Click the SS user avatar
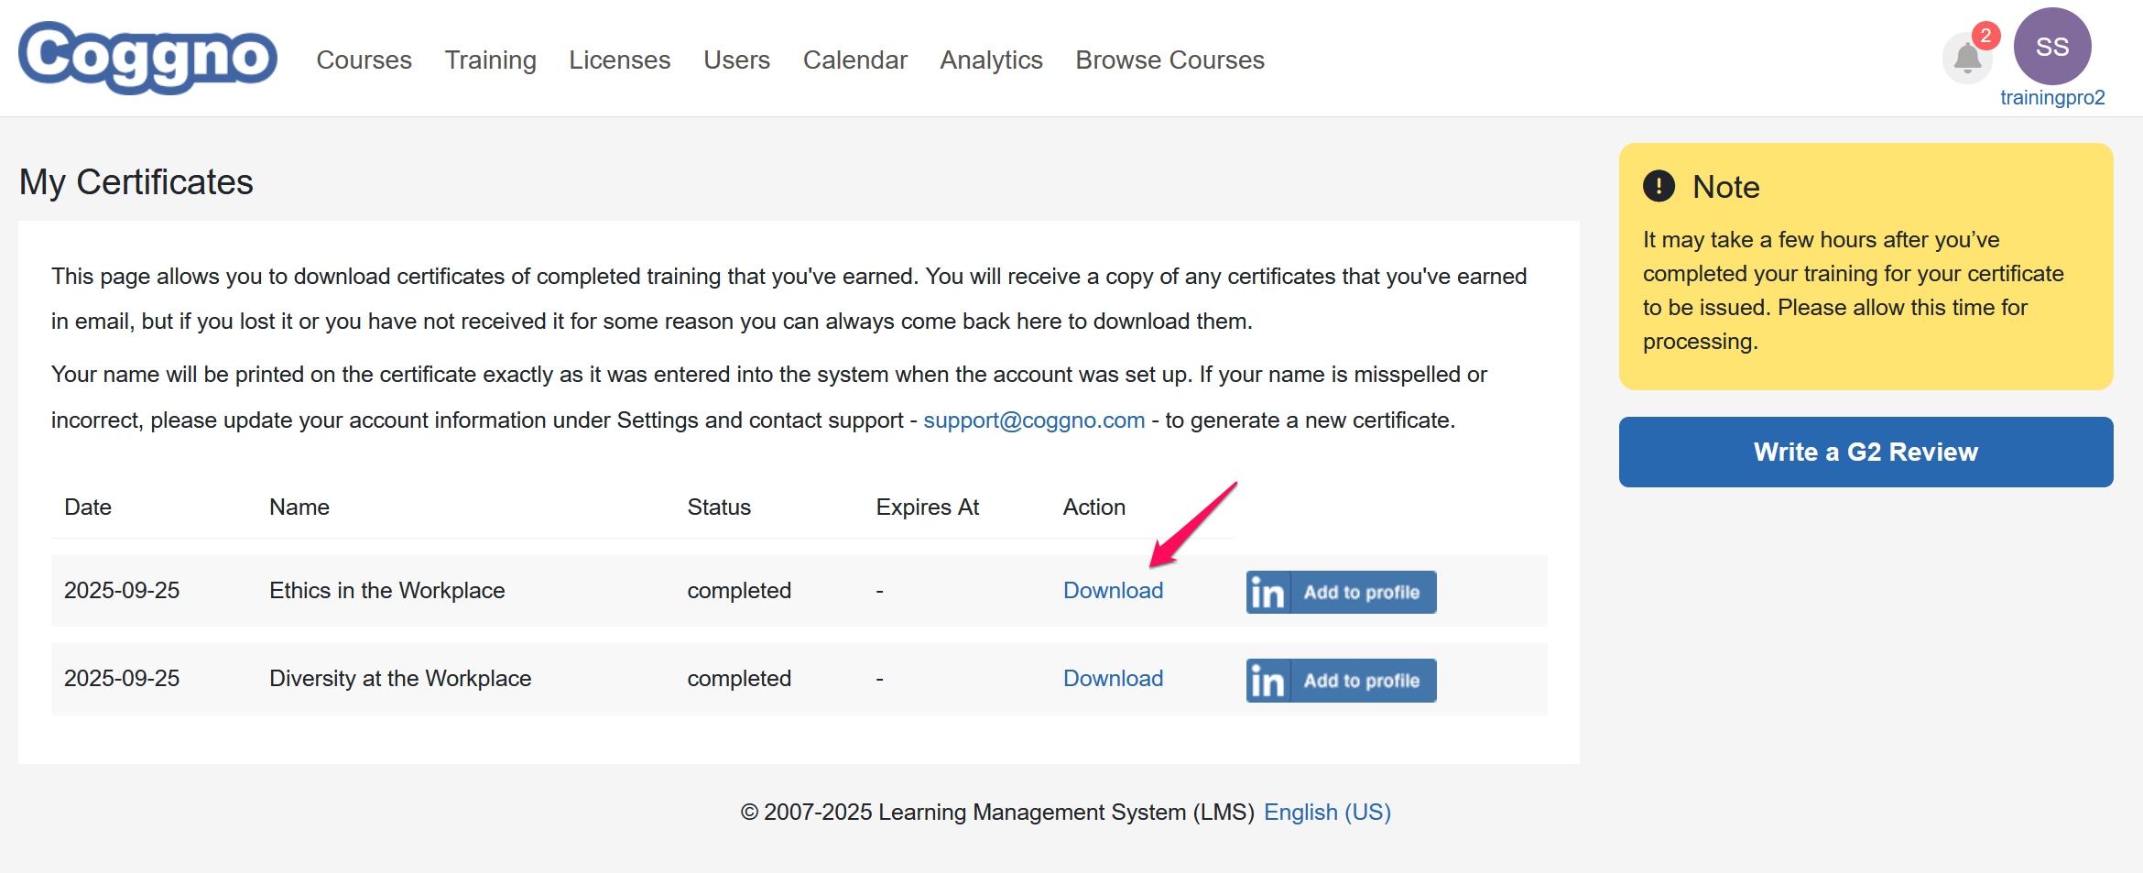The width and height of the screenshot is (2143, 873). tap(2052, 47)
